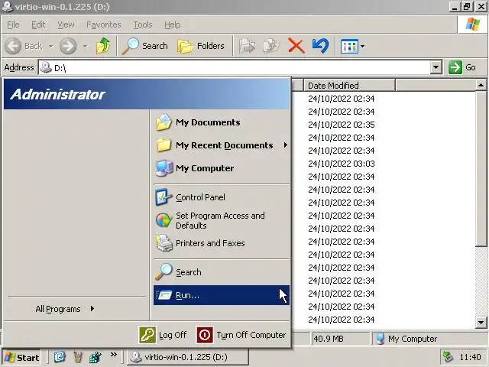Select the row dated 24/10/2022 02:35
Image resolution: width=489 pixels, height=367 pixels.
342,125
